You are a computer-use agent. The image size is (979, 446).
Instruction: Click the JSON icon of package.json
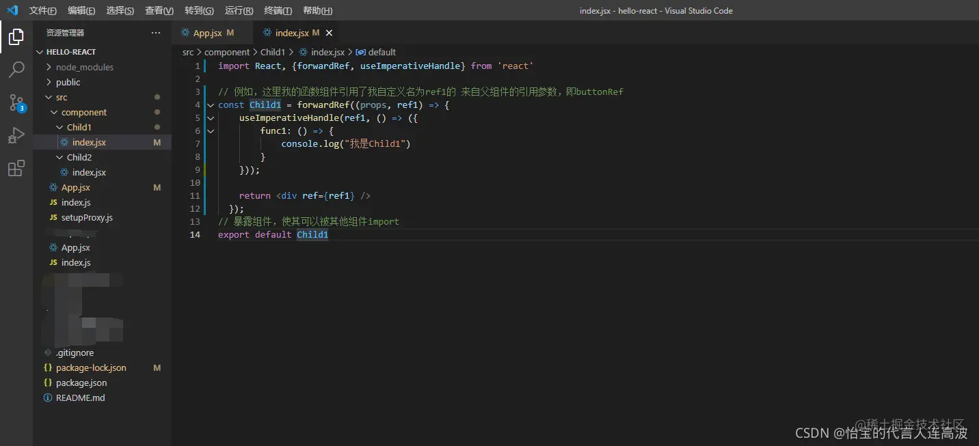click(48, 382)
